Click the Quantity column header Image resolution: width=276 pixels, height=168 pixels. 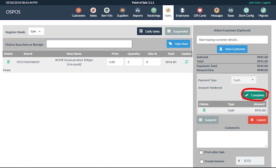(x=134, y=54)
